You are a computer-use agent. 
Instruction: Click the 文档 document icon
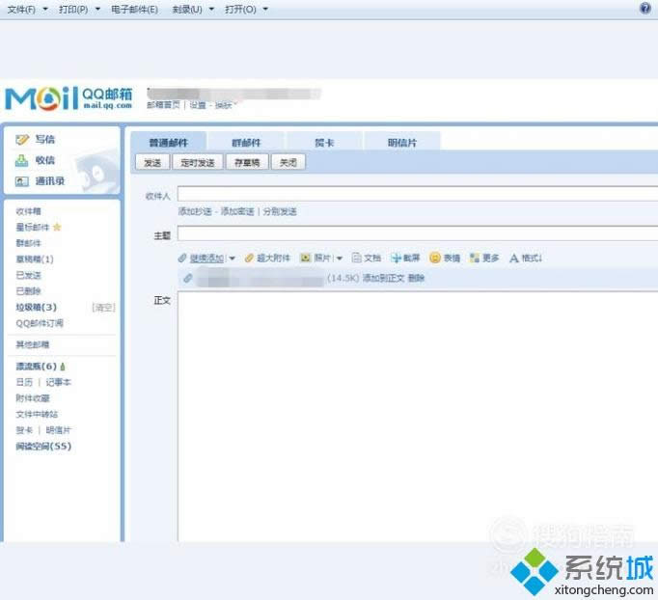(x=356, y=258)
